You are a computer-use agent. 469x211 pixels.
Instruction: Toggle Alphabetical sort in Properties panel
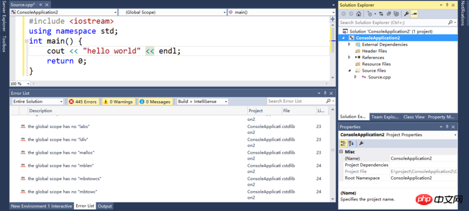pos(351,143)
